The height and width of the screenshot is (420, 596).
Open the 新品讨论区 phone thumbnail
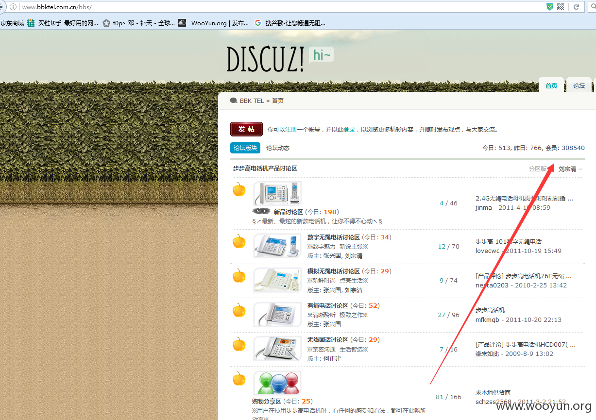click(277, 193)
